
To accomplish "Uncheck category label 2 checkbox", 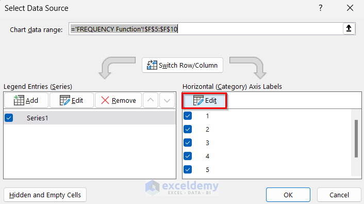I will [x=188, y=129].
